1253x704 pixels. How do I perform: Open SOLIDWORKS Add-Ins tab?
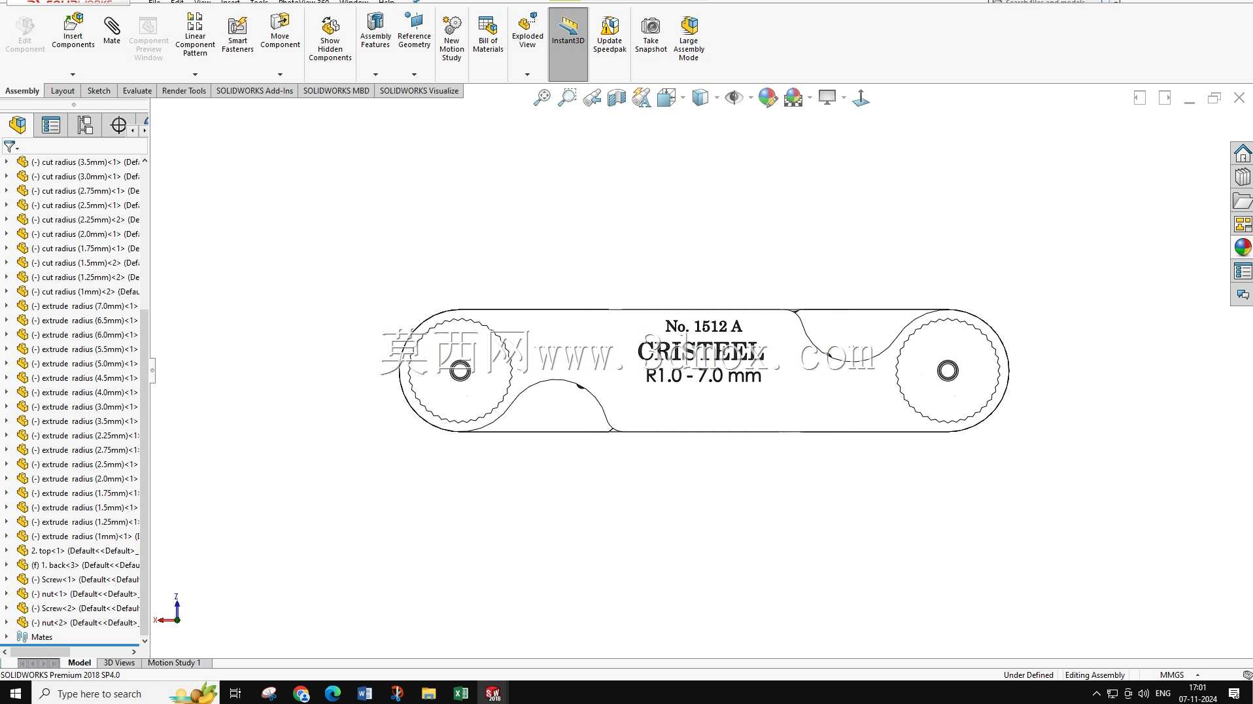point(254,91)
